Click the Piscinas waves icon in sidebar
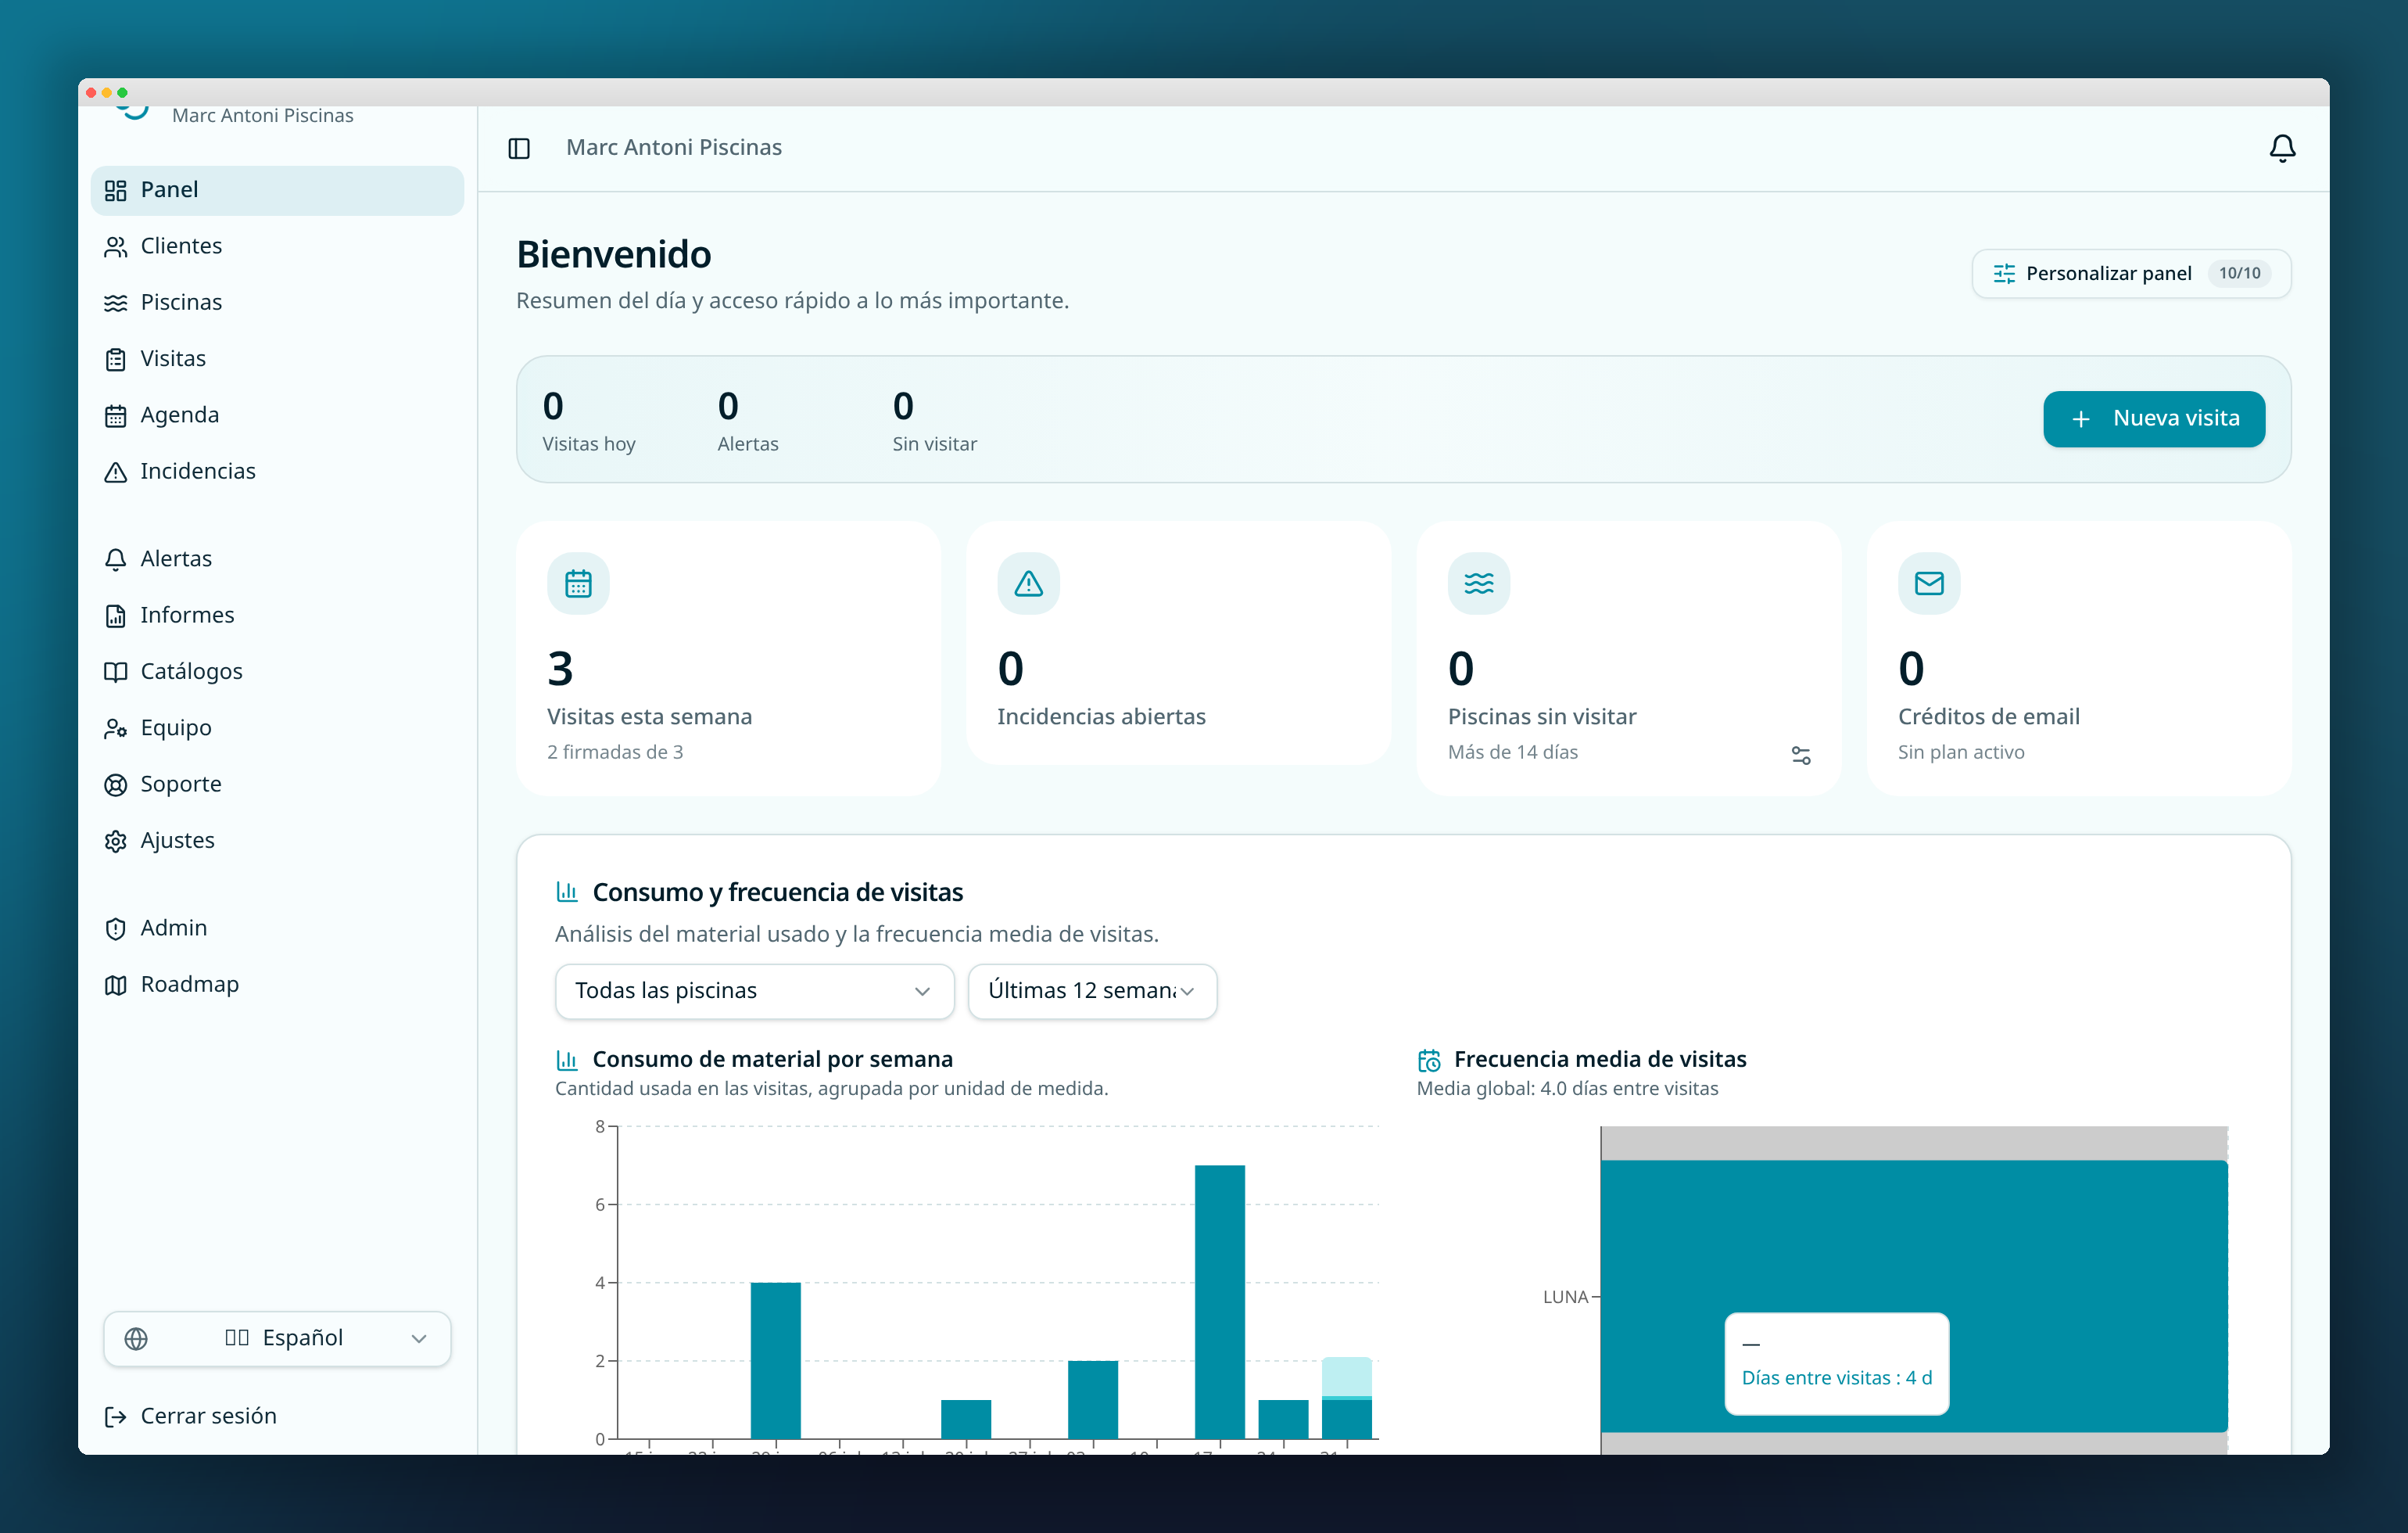Viewport: 2408px width, 1533px height. coord(116,302)
